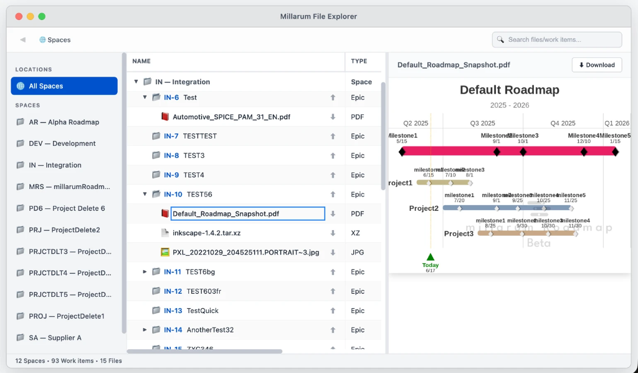Viewport: 638px width, 373px height.
Task: Click the upload arrow for IN-13 TestQuick
Action: coord(333,311)
